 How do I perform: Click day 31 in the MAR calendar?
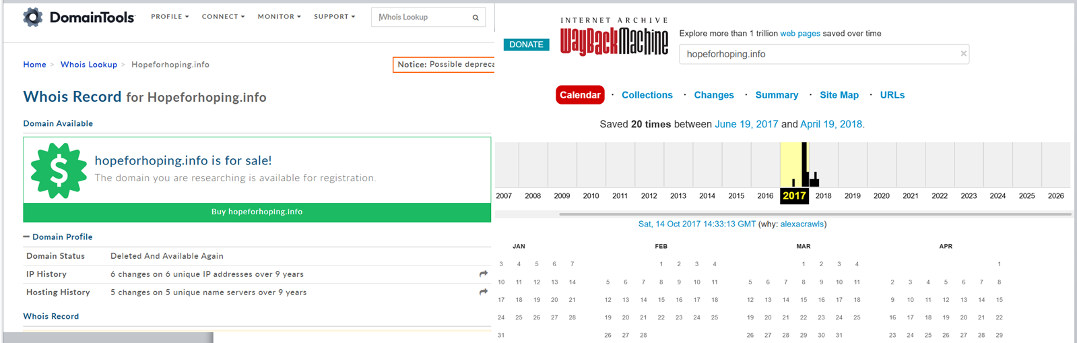[839, 335]
